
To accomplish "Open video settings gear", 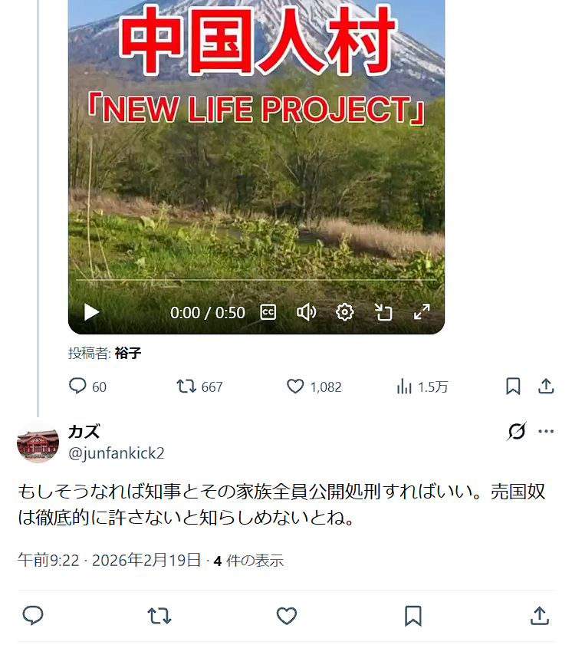I will pos(344,312).
